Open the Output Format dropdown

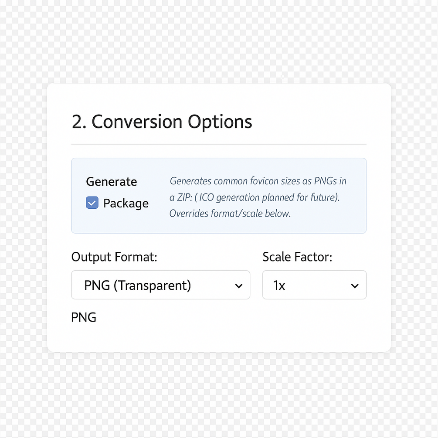[x=160, y=285]
